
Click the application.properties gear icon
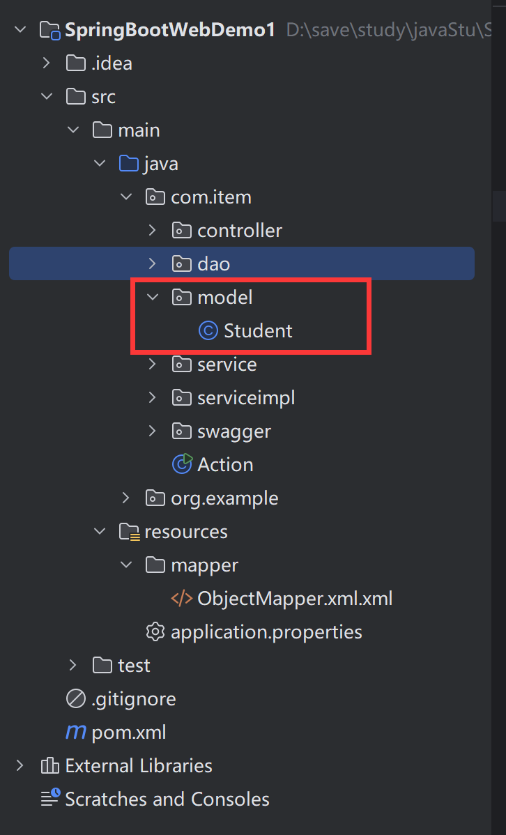tap(155, 632)
